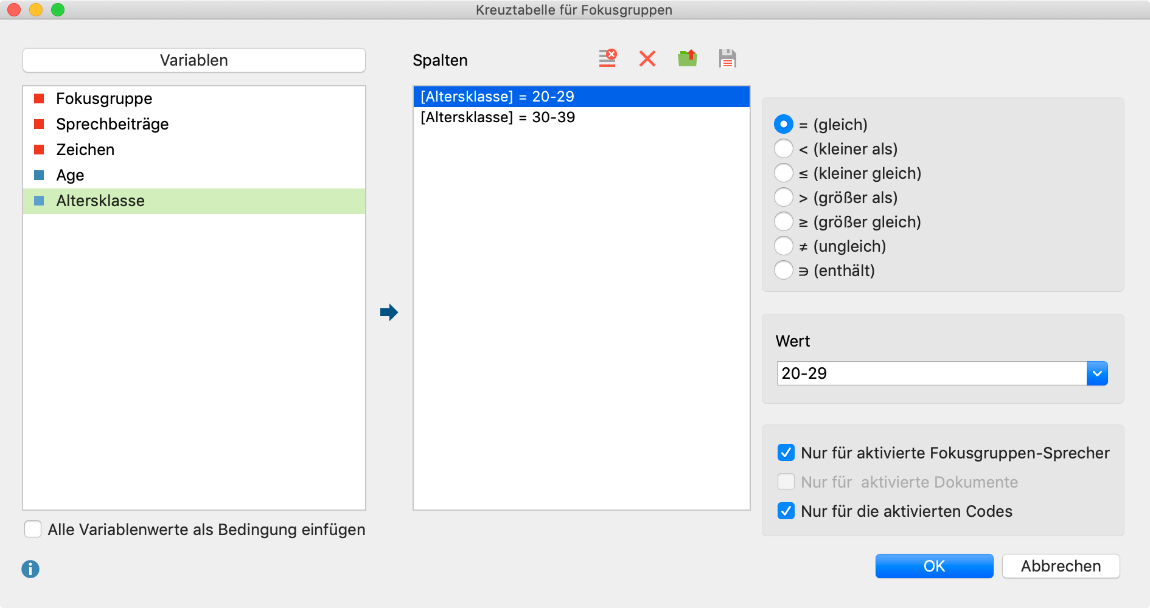The width and height of the screenshot is (1150, 608).
Task: Click blue square icon next to Altersklasse
Action: click(x=39, y=201)
